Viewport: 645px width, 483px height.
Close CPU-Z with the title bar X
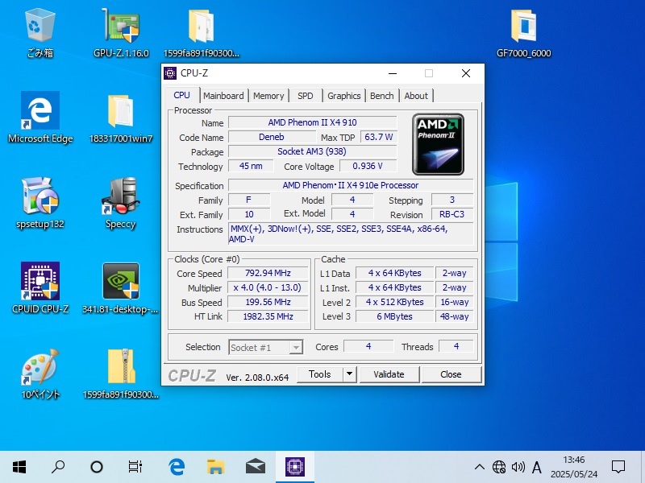pyautogui.click(x=466, y=73)
